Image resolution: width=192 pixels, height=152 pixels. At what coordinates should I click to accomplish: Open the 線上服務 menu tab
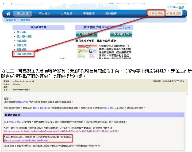[22, 13]
